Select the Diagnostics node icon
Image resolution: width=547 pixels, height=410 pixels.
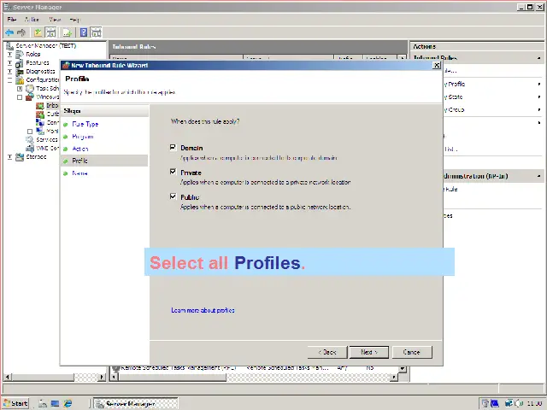(20, 72)
